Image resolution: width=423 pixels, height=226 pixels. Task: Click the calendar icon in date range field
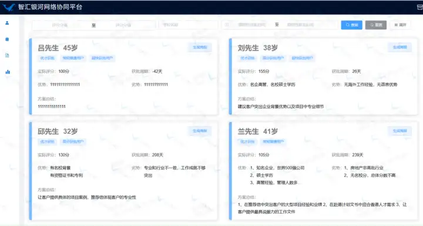pos(227,25)
